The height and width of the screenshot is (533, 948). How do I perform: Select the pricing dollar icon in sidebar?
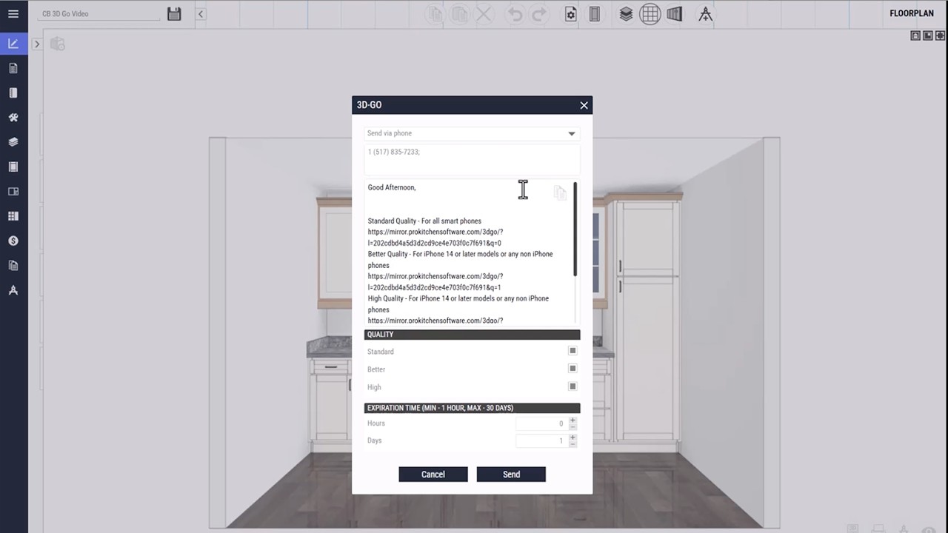tap(13, 241)
